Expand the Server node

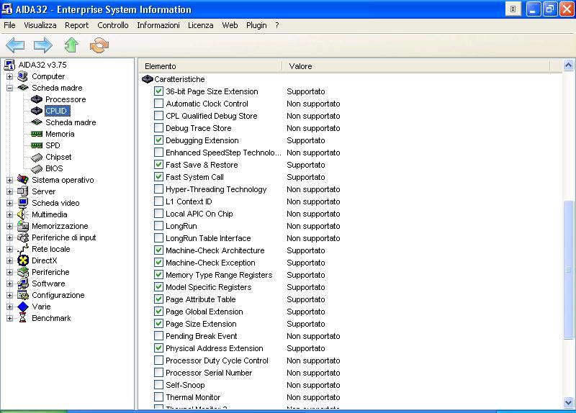click(x=9, y=191)
